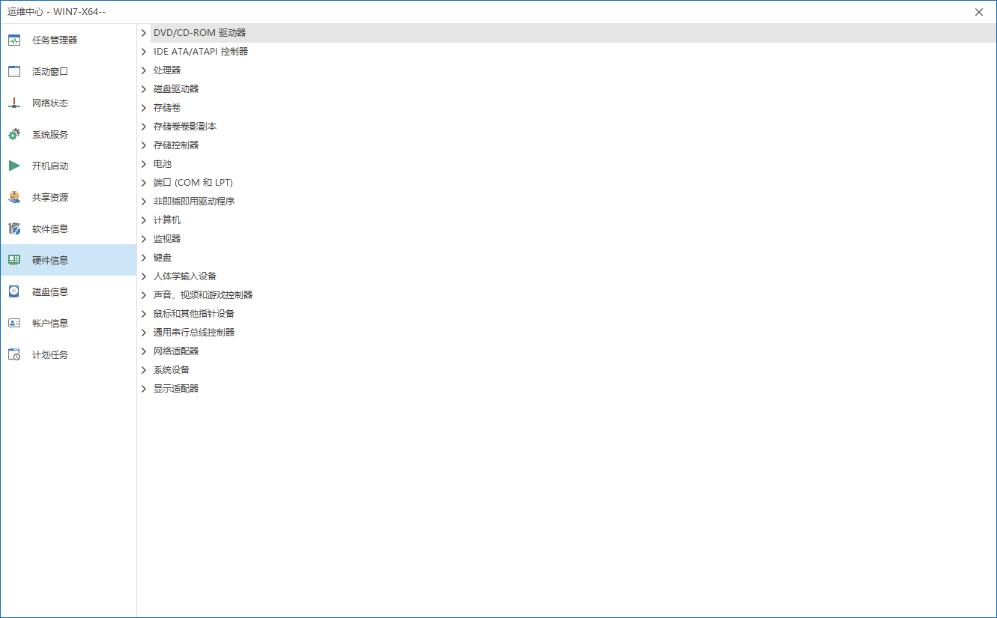This screenshot has width=997, height=618.
Task: Click the 任务管理器 sidebar icon
Action: (14, 40)
